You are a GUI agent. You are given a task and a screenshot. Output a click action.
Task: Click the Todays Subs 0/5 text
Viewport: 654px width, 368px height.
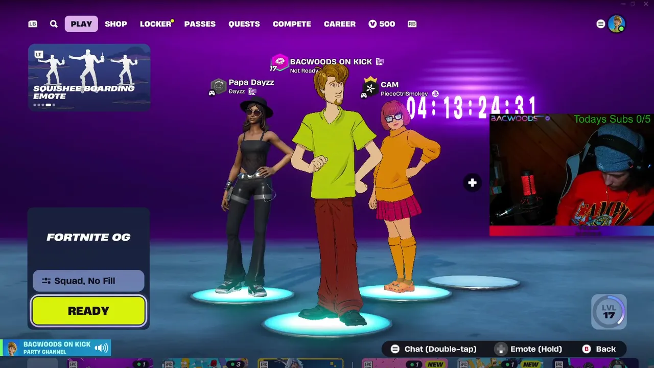click(612, 119)
